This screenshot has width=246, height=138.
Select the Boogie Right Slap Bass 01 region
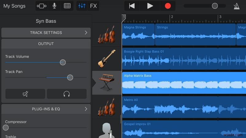click(x=184, y=59)
